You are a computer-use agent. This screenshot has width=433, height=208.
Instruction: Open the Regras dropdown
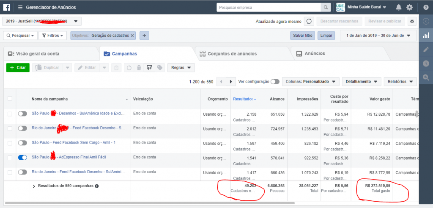point(181,68)
